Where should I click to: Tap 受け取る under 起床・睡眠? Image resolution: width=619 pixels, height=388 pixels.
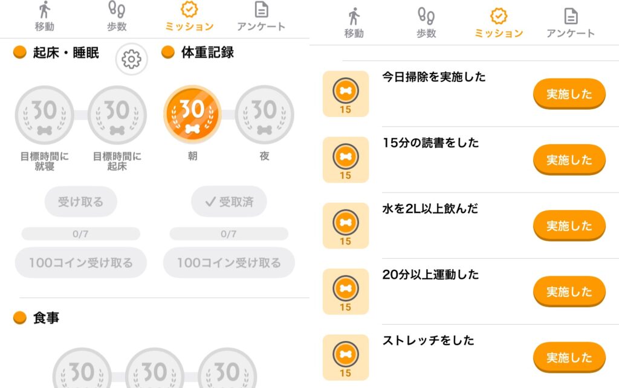[80, 202]
